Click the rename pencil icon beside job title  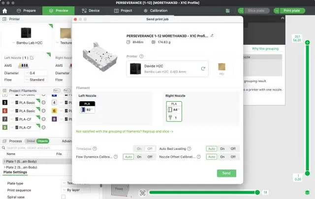pyautogui.click(x=212, y=35)
